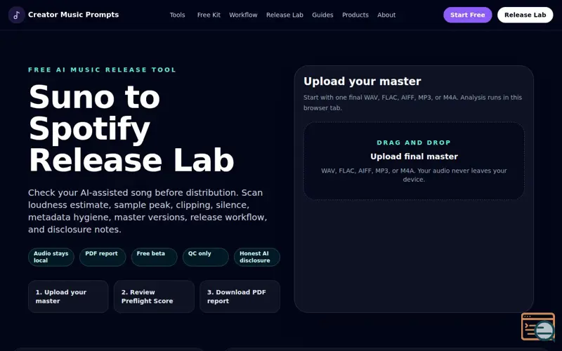Click 'FREE AI MUSIC RELEASE TOOL' tagline
562x351 pixels.
(x=102, y=69)
